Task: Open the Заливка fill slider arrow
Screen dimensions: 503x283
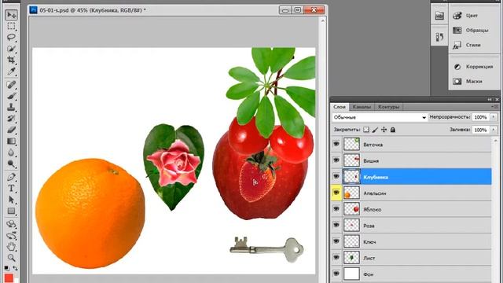Action: pos(494,130)
